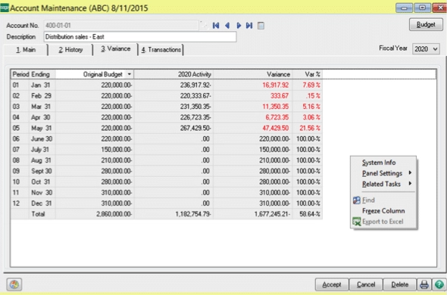Click the Period Ending column header
Viewport: 447px width, 295px height.
tap(33, 74)
